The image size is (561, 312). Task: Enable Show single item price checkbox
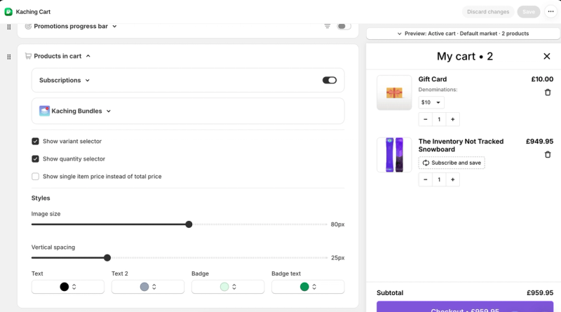[35, 177]
